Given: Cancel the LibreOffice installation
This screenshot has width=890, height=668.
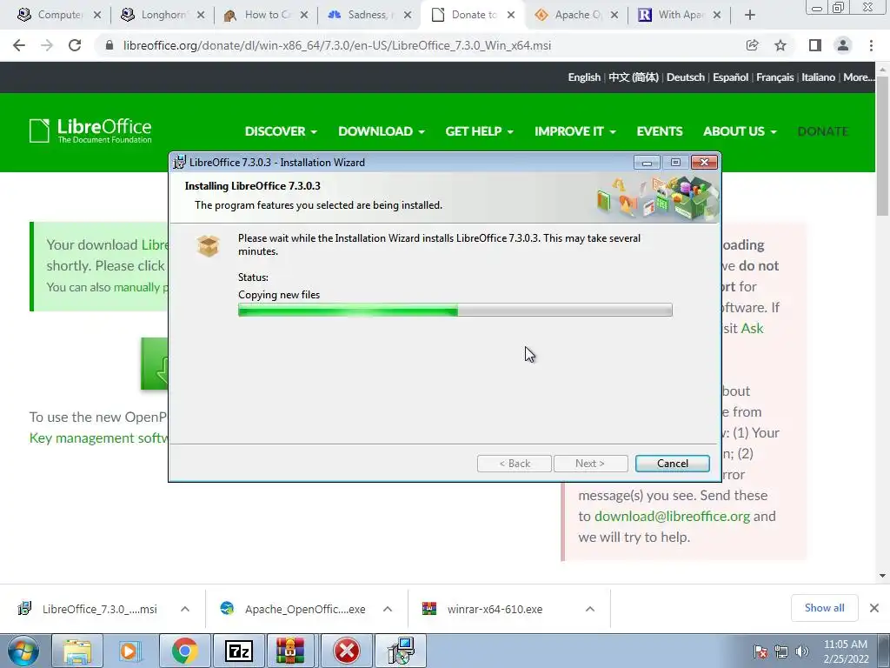Looking at the screenshot, I should (673, 464).
